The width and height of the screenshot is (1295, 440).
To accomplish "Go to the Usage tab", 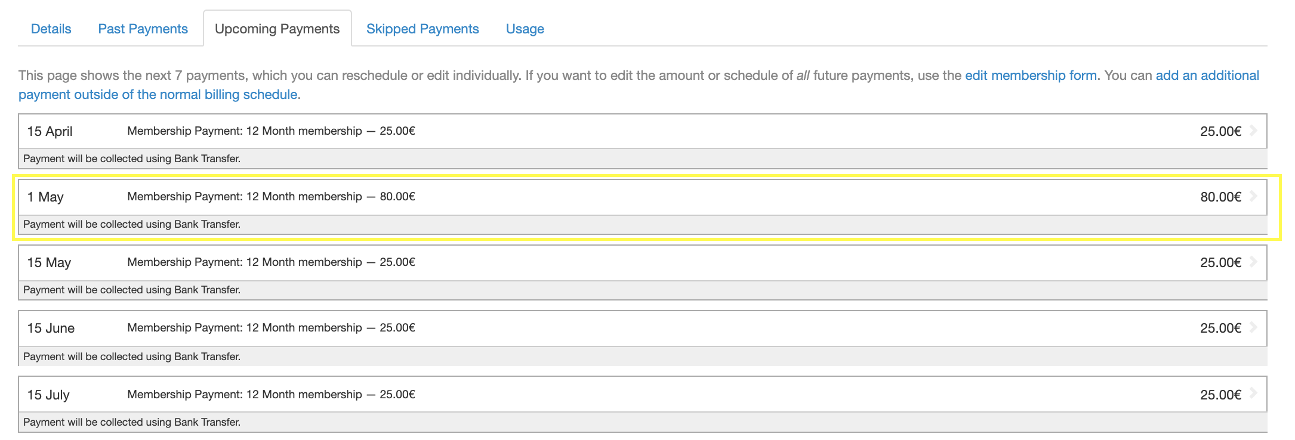I will tap(525, 29).
